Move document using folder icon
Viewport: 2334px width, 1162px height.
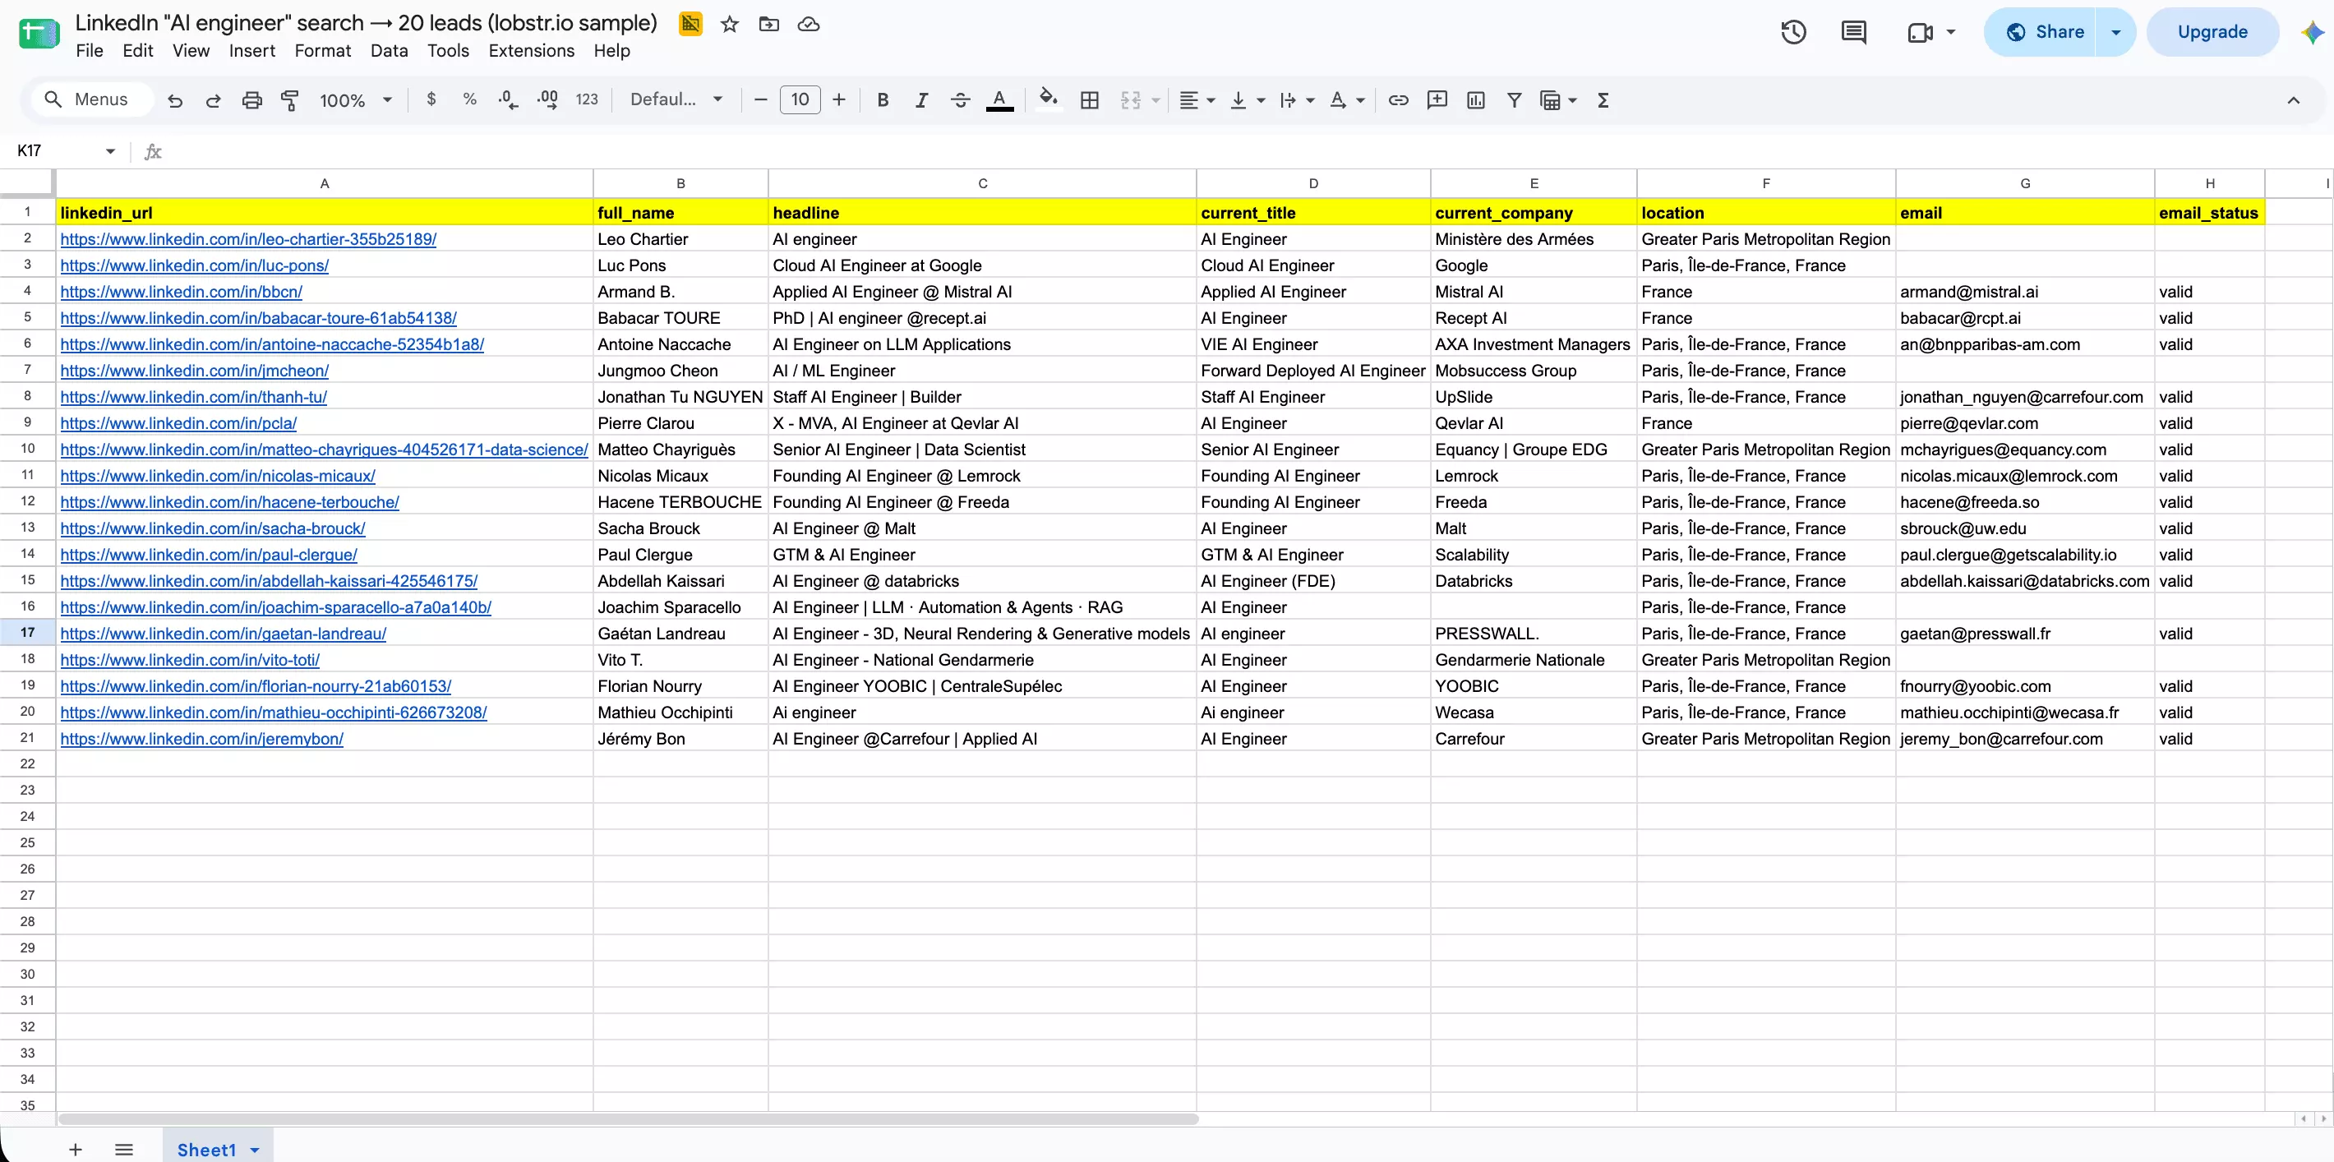tap(768, 25)
